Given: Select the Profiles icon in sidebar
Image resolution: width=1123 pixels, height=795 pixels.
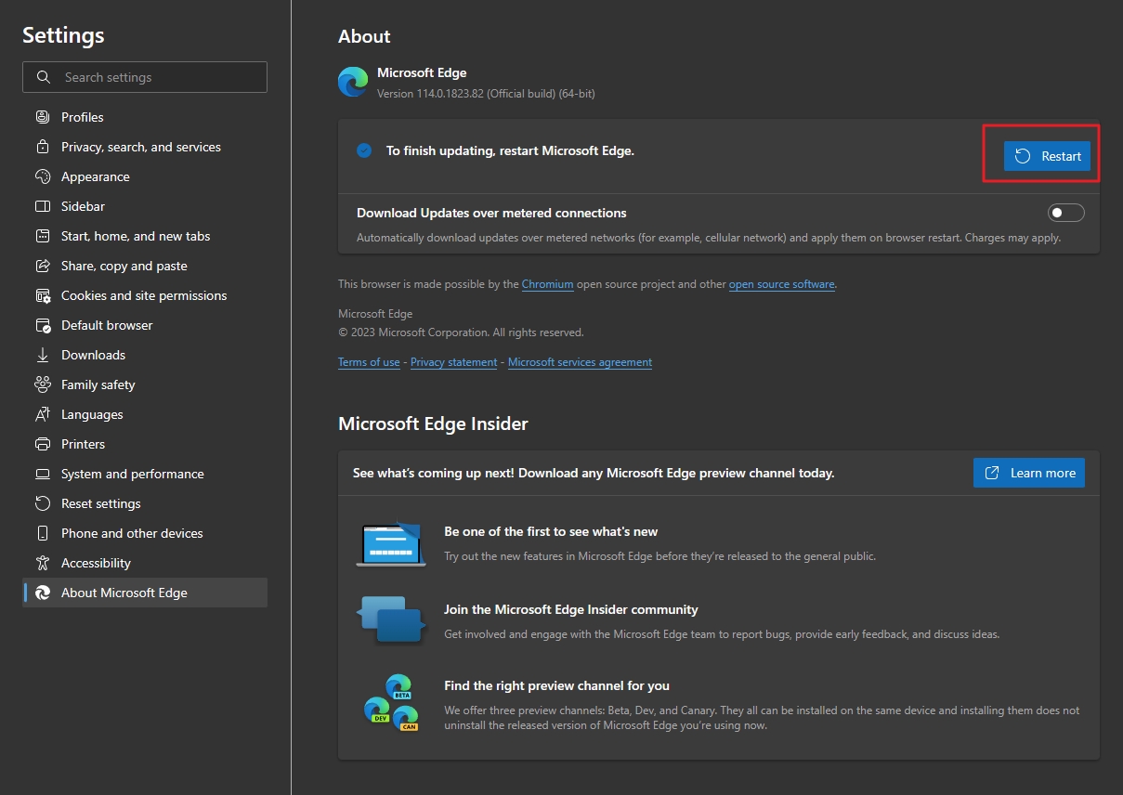Looking at the screenshot, I should (43, 117).
